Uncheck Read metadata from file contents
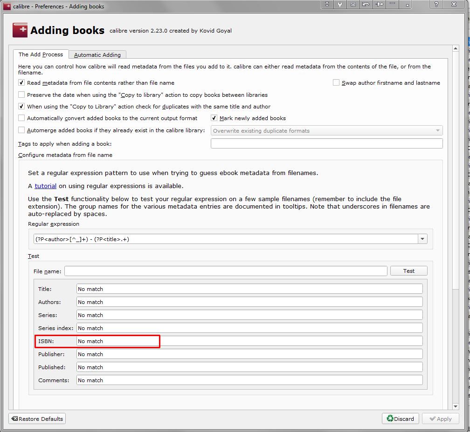470x432 pixels. tap(21, 82)
